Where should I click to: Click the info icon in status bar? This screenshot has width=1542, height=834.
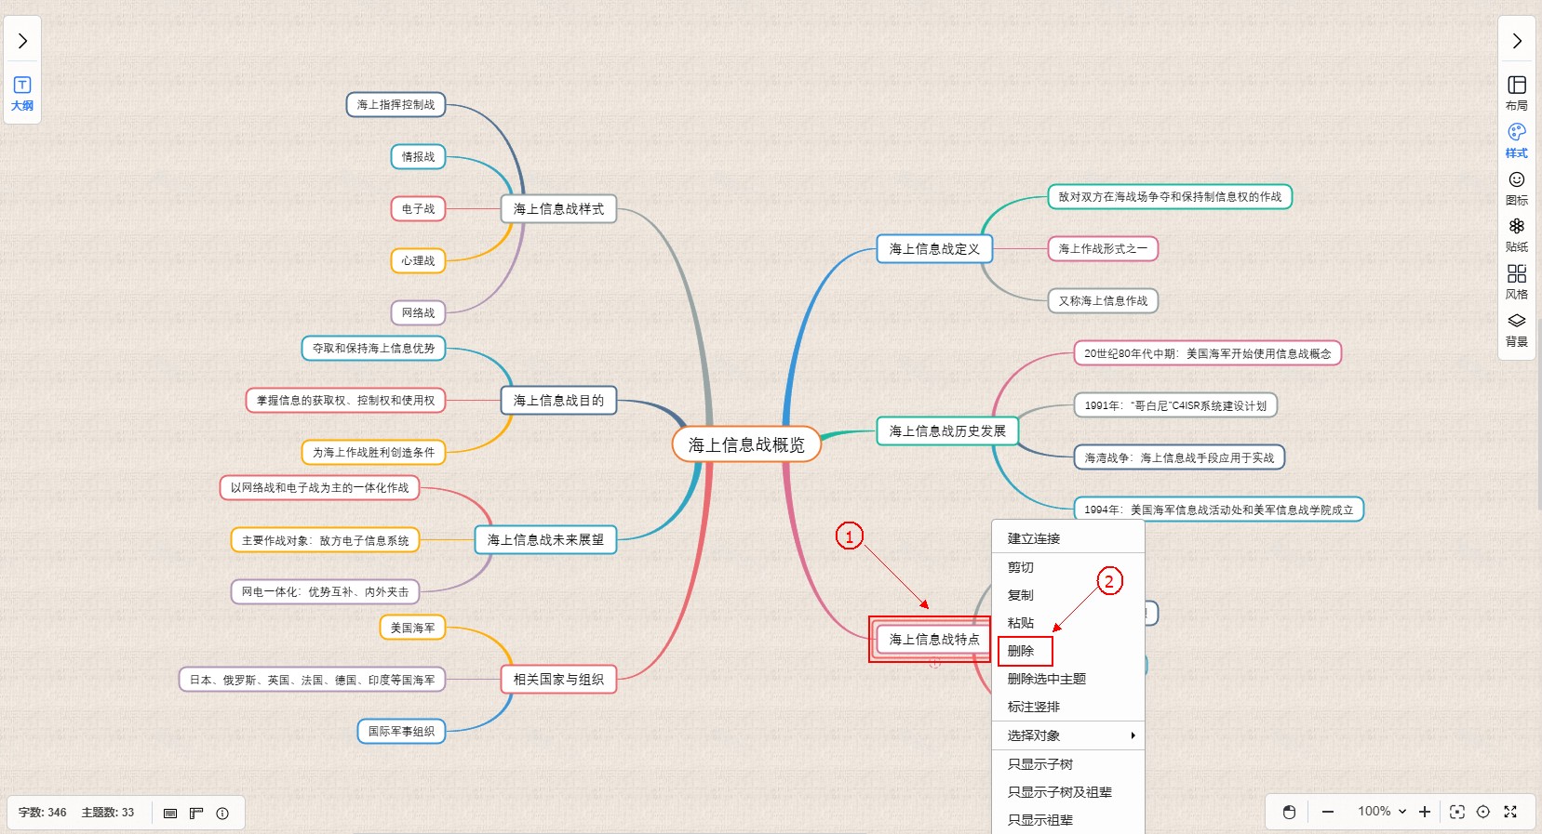222,813
